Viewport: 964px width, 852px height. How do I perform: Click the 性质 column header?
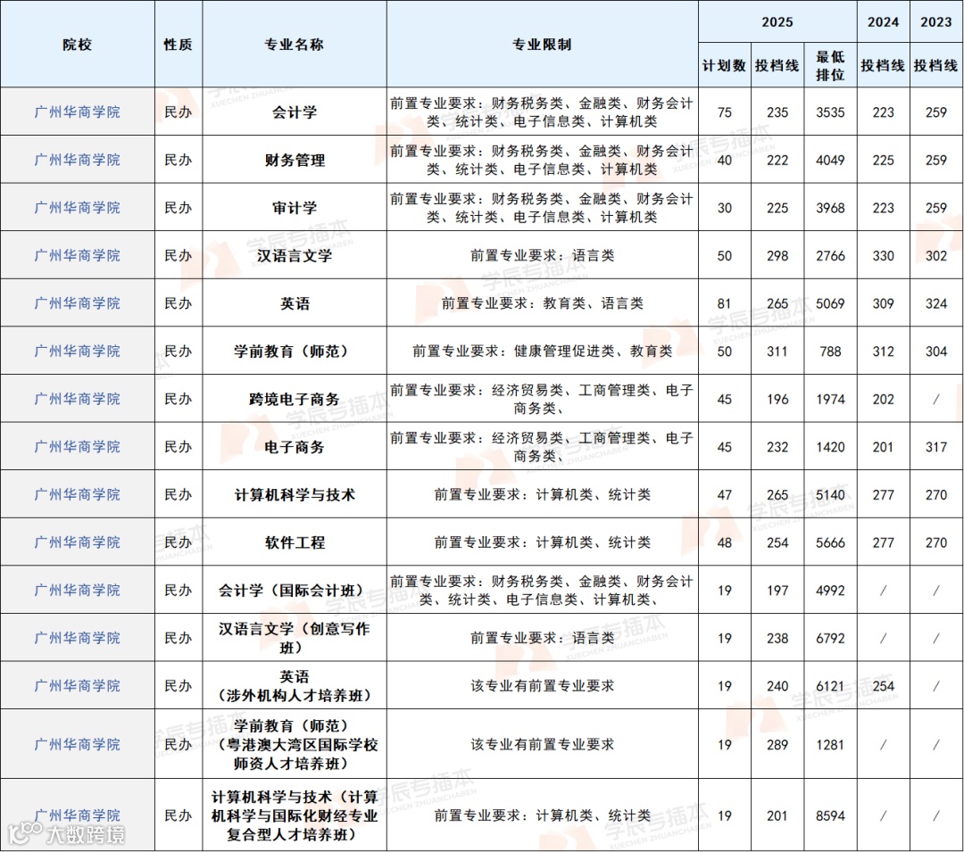[178, 45]
